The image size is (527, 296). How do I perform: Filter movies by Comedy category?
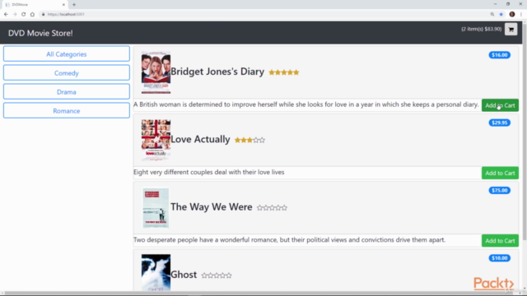pos(67,73)
